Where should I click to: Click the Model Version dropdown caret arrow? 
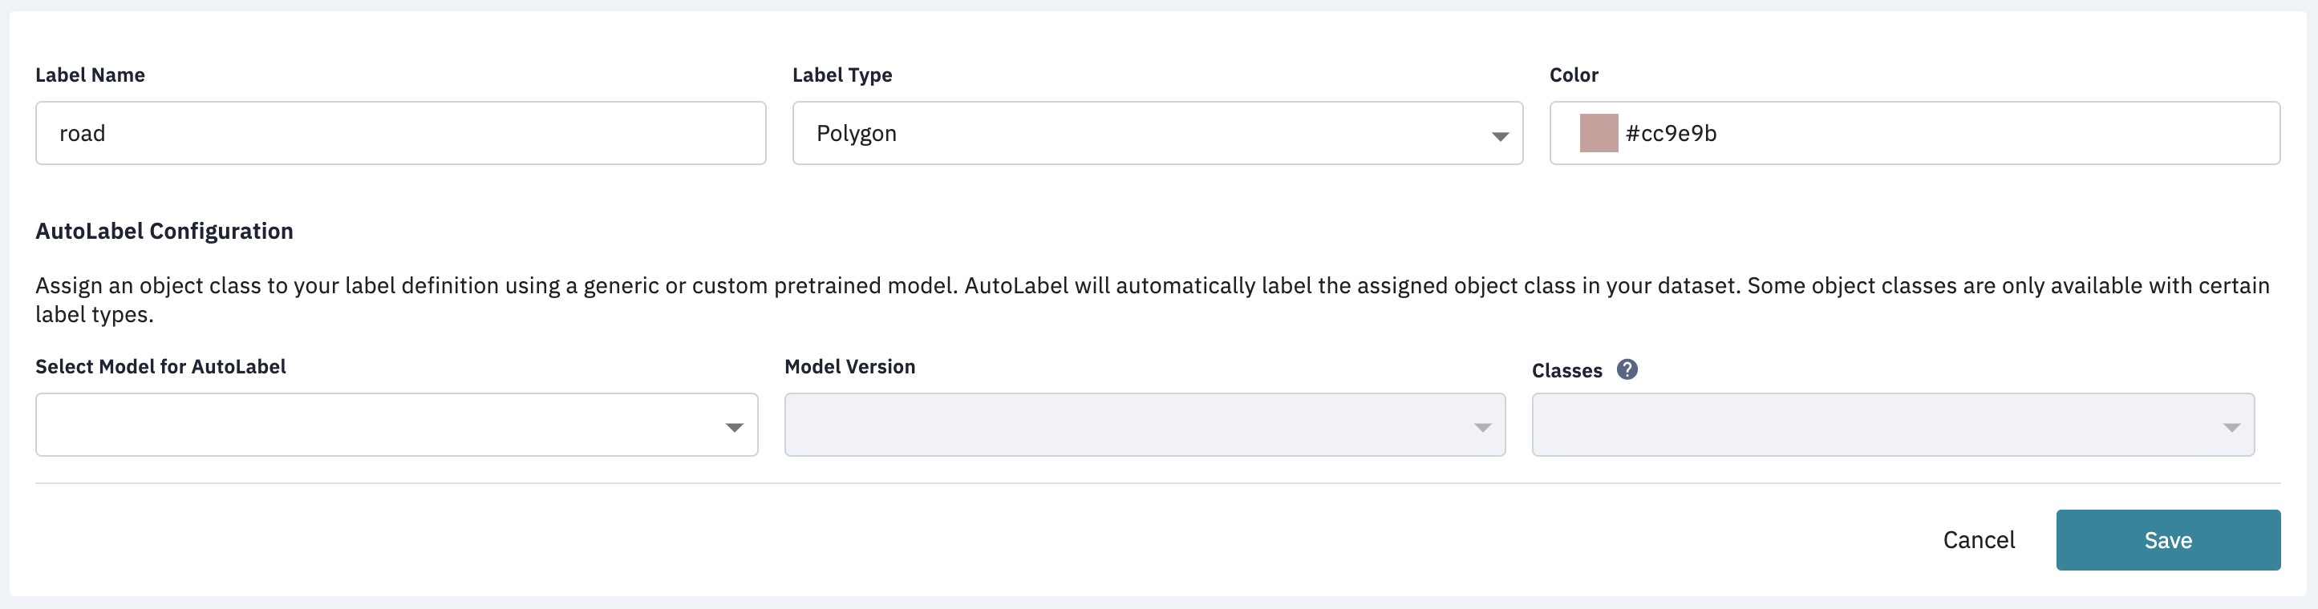pyautogui.click(x=1483, y=428)
